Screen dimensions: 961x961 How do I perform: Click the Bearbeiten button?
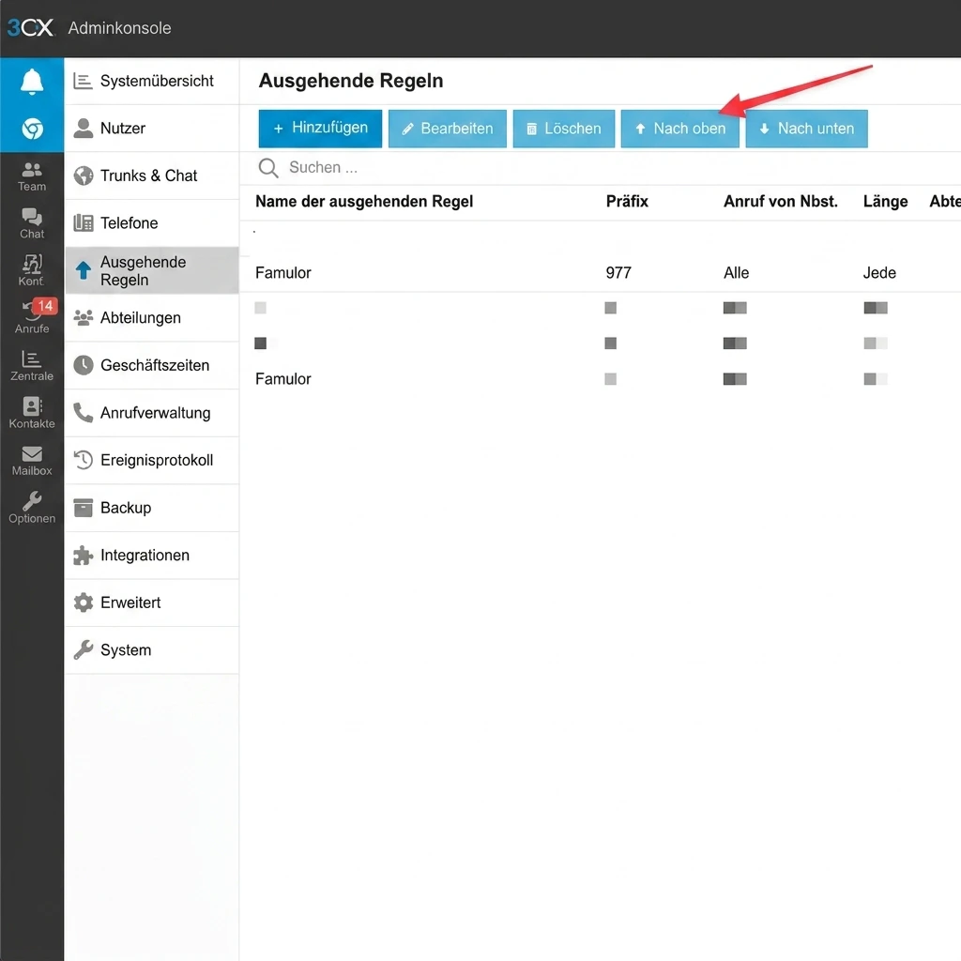pos(448,129)
